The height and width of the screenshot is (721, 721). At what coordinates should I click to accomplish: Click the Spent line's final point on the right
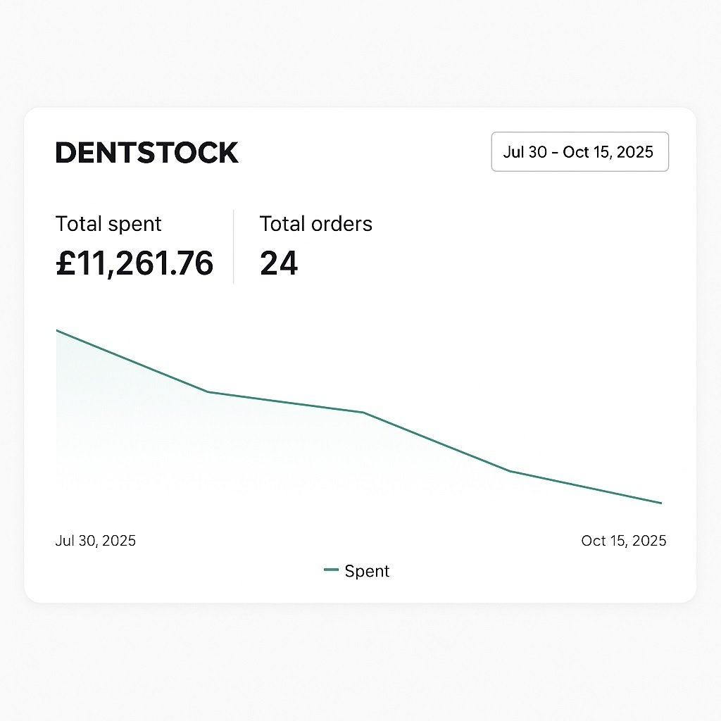(661, 503)
